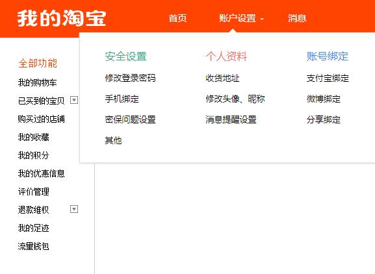Open the 消息 tab
The width and height of the screenshot is (375, 274).
297,18
